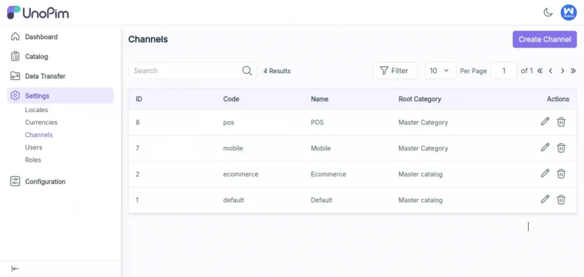Toggle dark mode with moon icon
This screenshot has width=584, height=277.
[547, 13]
